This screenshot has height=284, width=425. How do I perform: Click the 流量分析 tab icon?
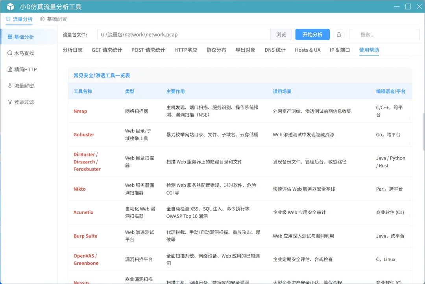(8, 19)
